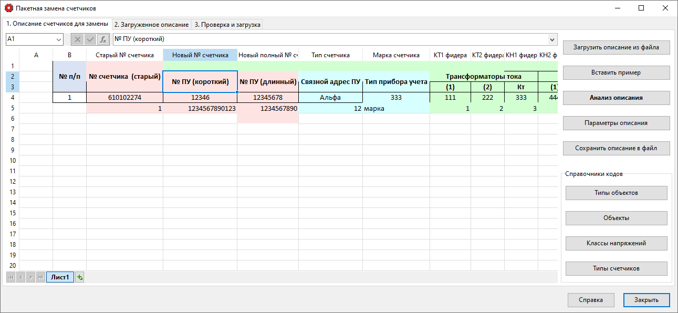Screen dimensions: 678x313
Task: Click the first-sheet navigation icon
Action: click(x=11, y=277)
